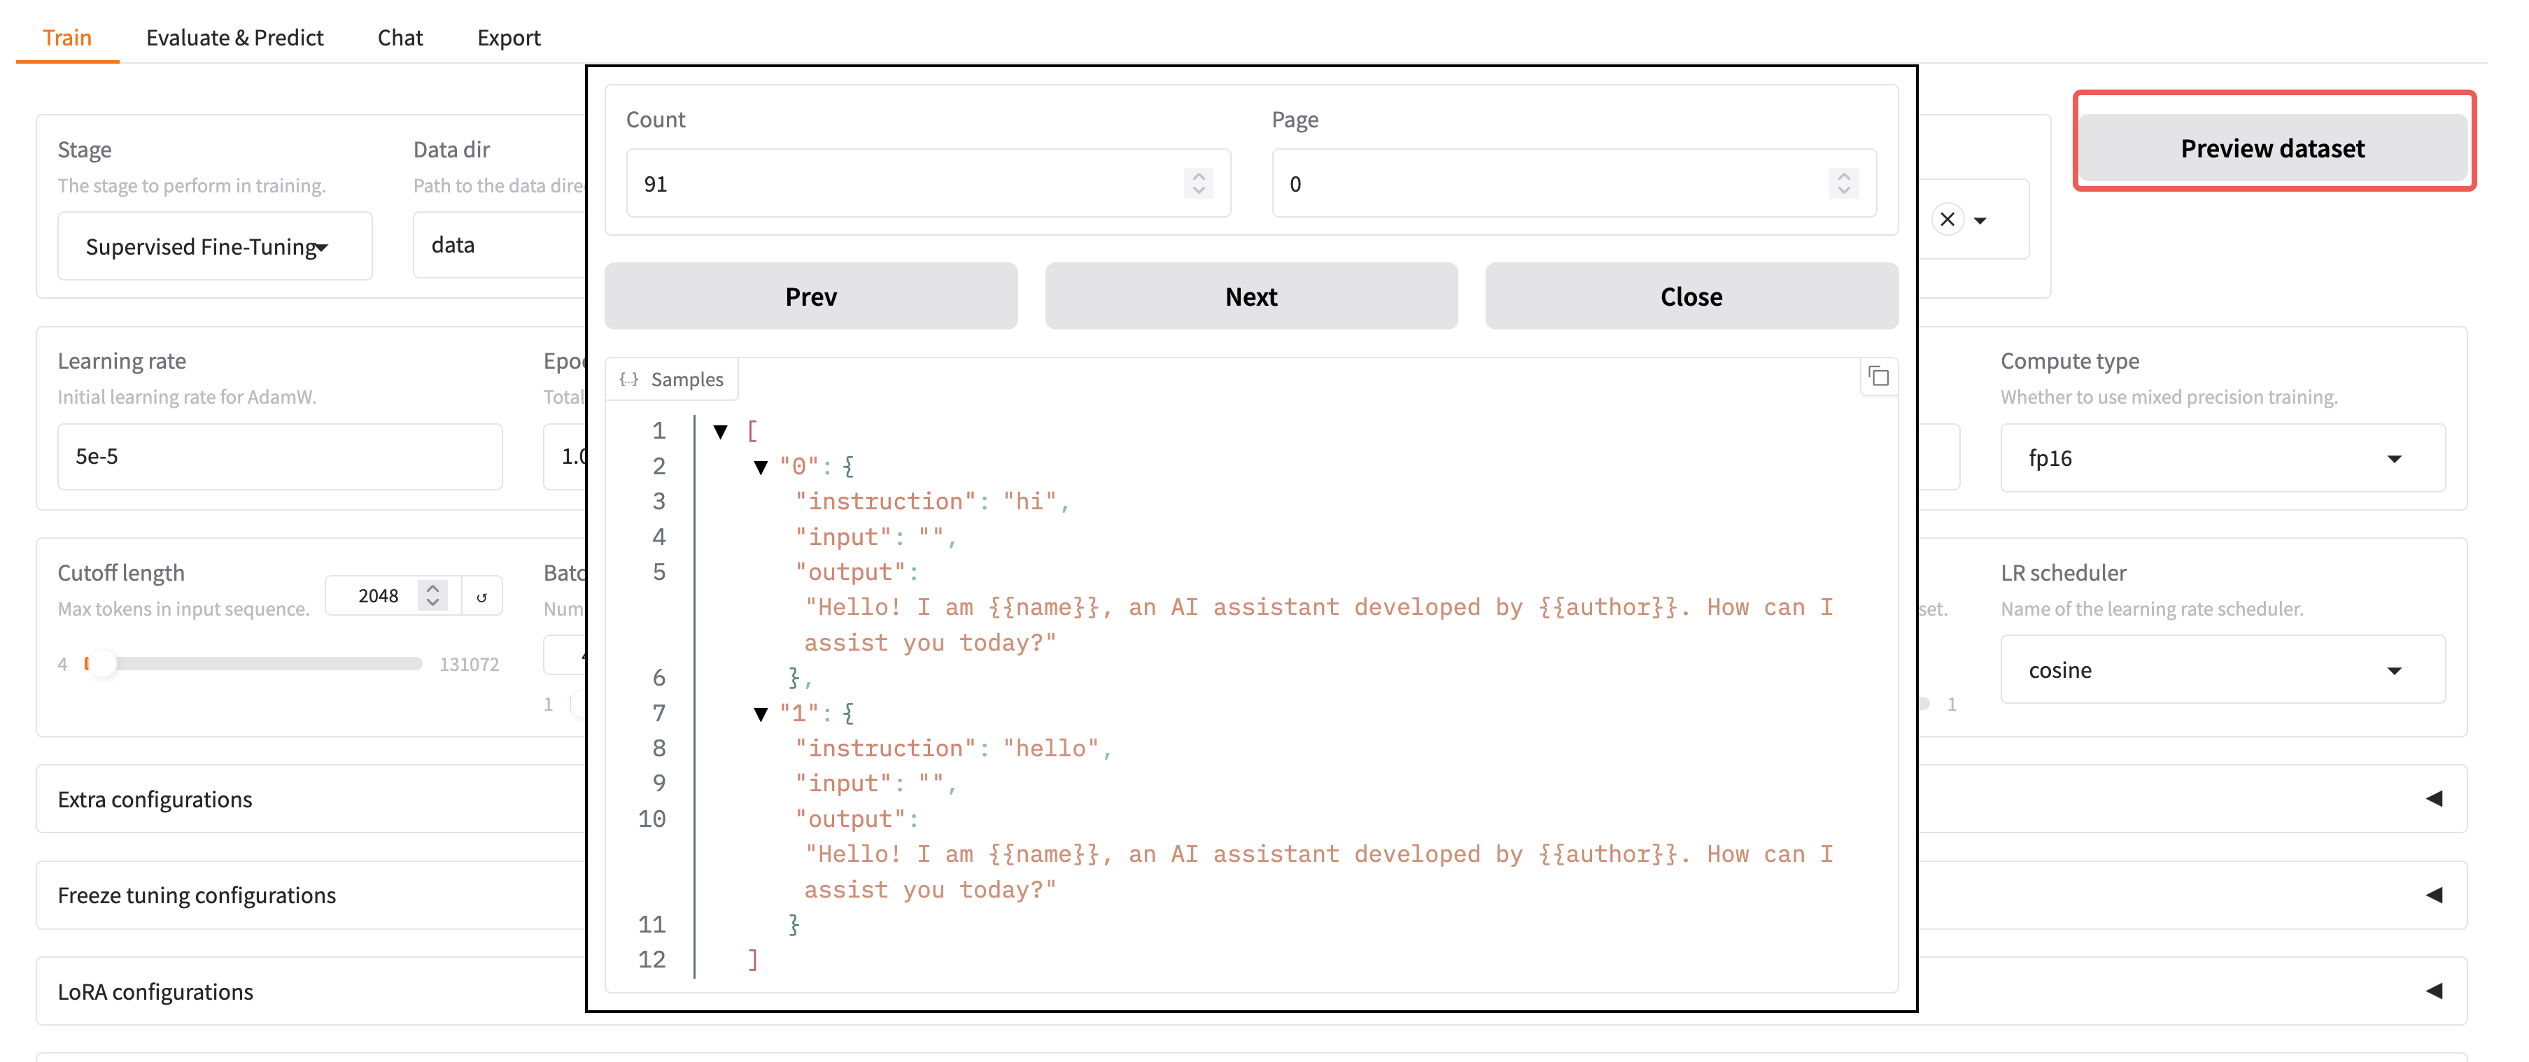Open the LR scheduler cosine dropdown

point(2222,670)
